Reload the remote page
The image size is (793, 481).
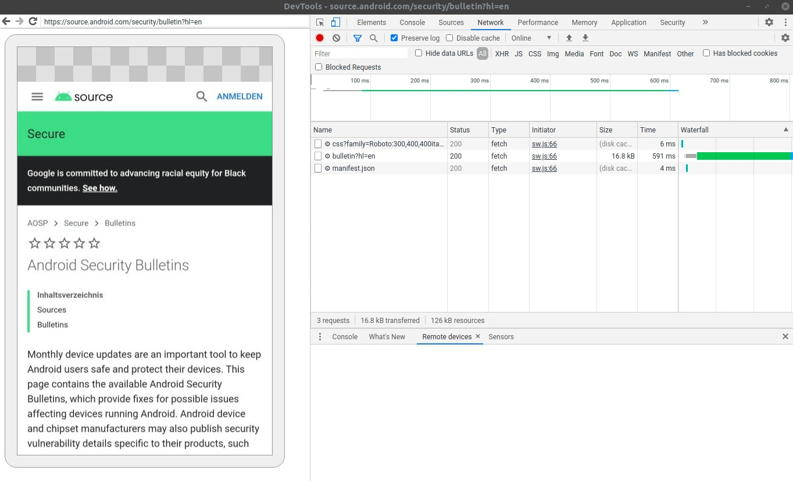(x=33, y=21)
